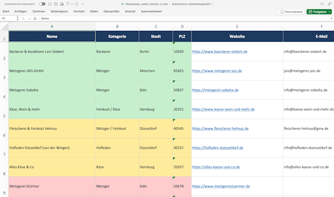
Task: Open the hofladen-duesseldorf.de website link
Action: click(218, 147)
